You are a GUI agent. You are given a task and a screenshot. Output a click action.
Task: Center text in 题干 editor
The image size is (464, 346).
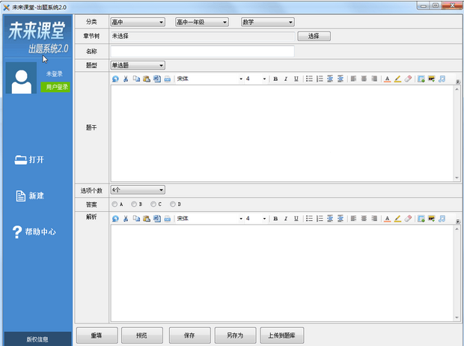click(364, 79)
